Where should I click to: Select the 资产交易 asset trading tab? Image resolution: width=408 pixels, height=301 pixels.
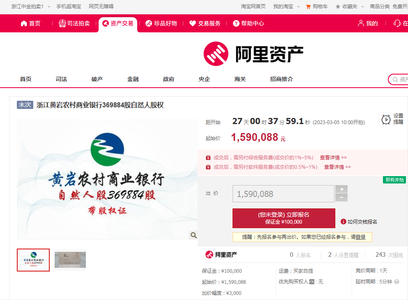click(x=118, y=23)
